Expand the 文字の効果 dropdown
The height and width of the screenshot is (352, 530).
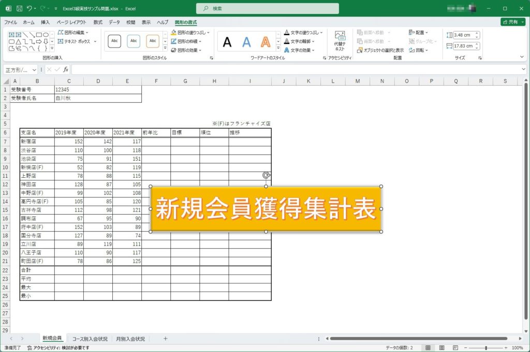303,50
